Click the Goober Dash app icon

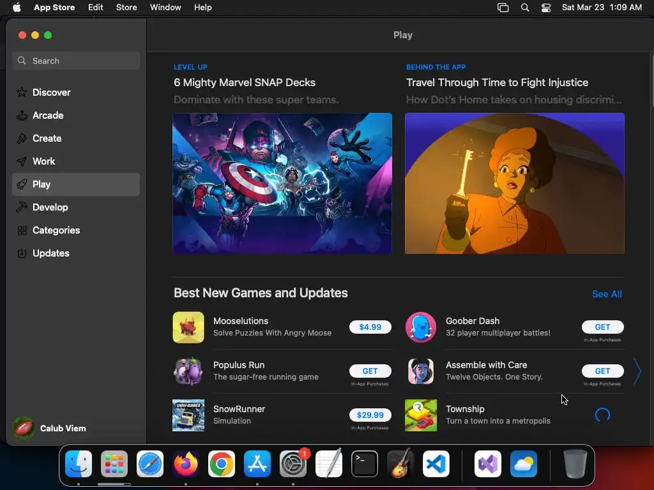pyautogui.click(x=421, y=327)
